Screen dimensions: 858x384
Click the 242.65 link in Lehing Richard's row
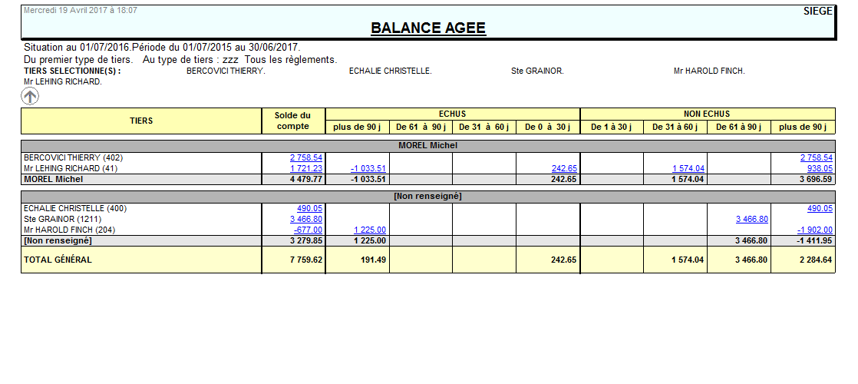coord(564,168)
